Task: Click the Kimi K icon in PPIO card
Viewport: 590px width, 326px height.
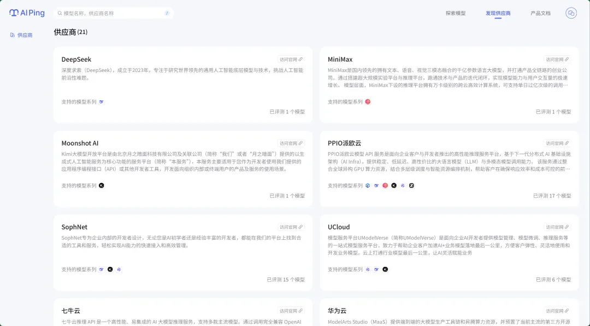Action: pos(393,185)
